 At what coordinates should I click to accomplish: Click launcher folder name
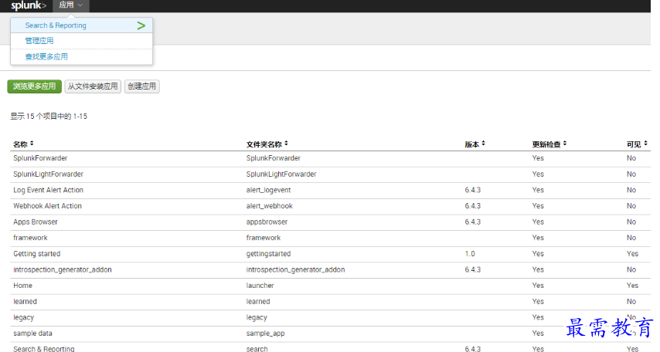point(260,286)
